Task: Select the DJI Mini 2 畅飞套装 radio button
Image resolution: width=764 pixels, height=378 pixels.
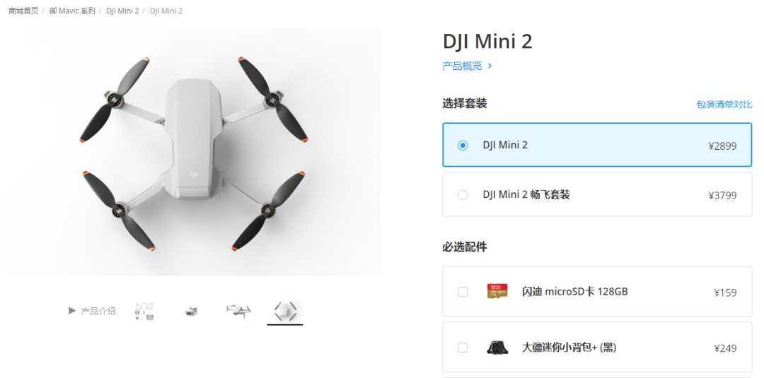Action: pos(463,195)
